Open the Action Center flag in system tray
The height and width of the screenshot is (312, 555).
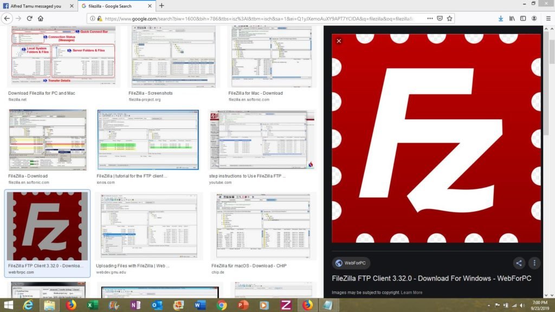498,305
